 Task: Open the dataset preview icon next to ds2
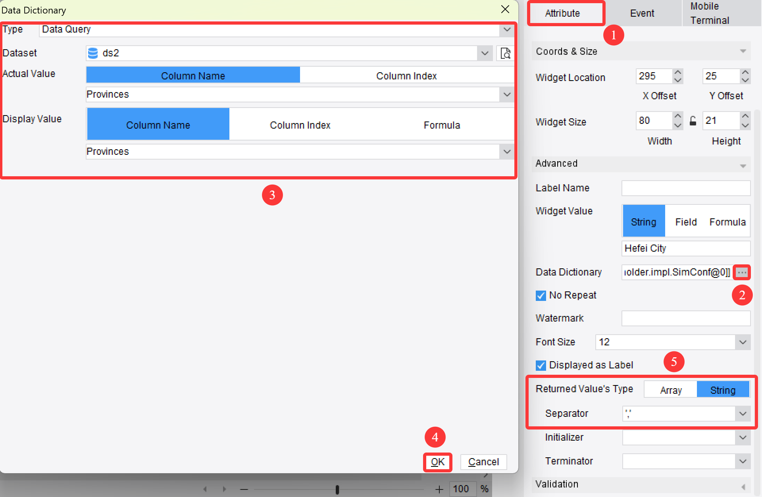click(505, 53)
